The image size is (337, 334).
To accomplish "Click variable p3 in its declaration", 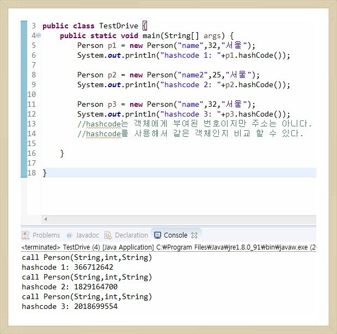I will [x=112, y=105].
